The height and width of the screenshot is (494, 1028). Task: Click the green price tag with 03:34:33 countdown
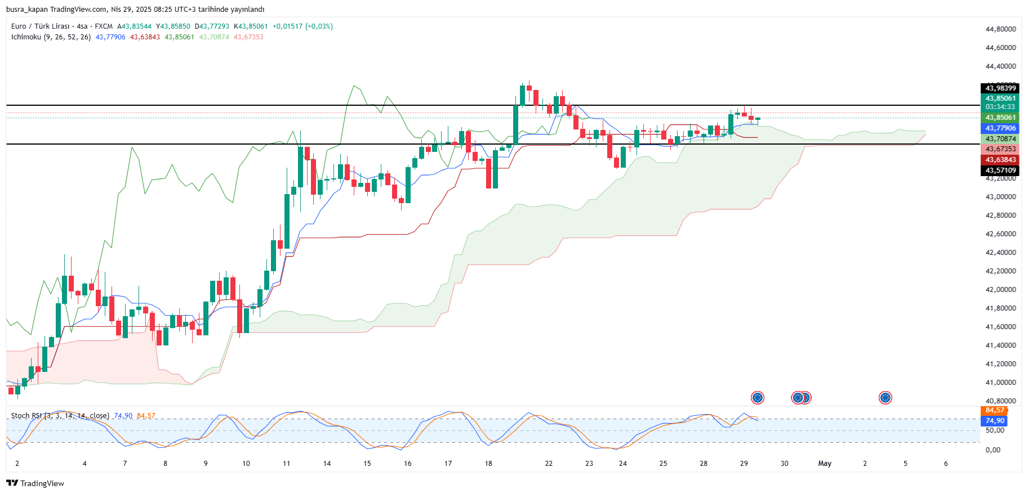[x=1000, y=102]
